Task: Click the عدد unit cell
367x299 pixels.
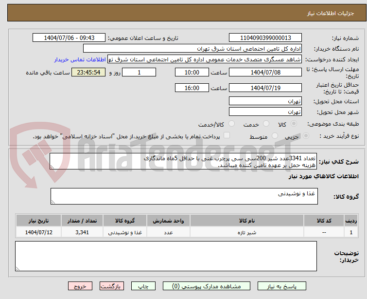Action: coord(168,232)
